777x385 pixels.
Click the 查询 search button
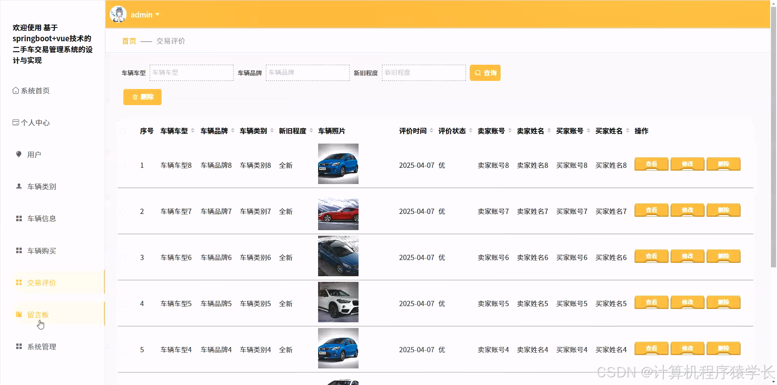coord(485,73)
